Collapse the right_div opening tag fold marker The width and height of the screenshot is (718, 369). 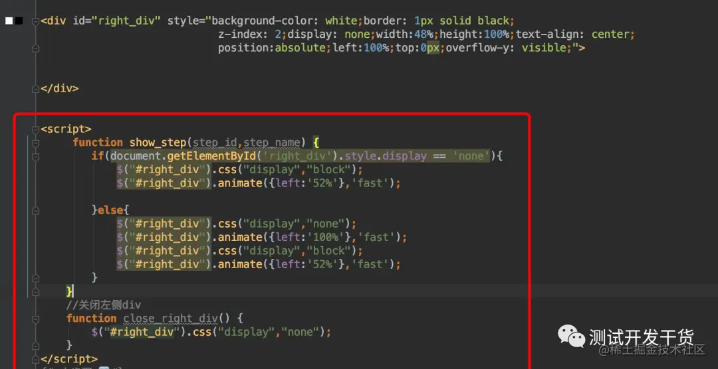click(35, 21)
